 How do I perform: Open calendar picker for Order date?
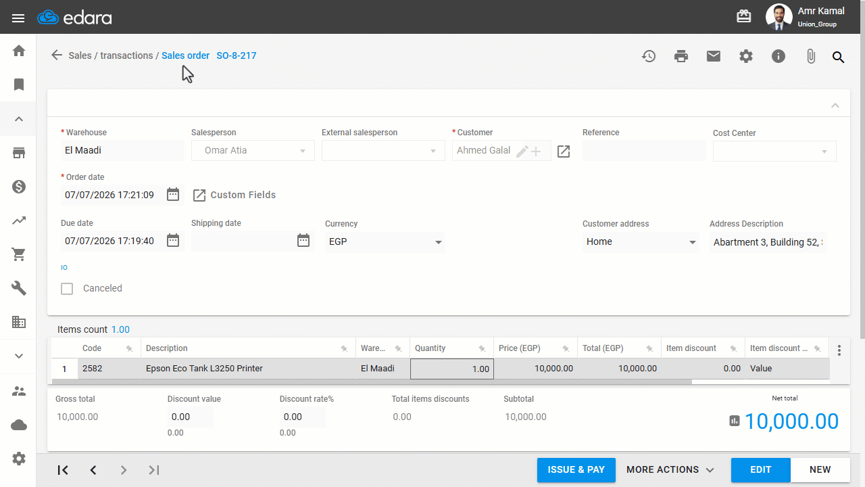coord(173,195)
